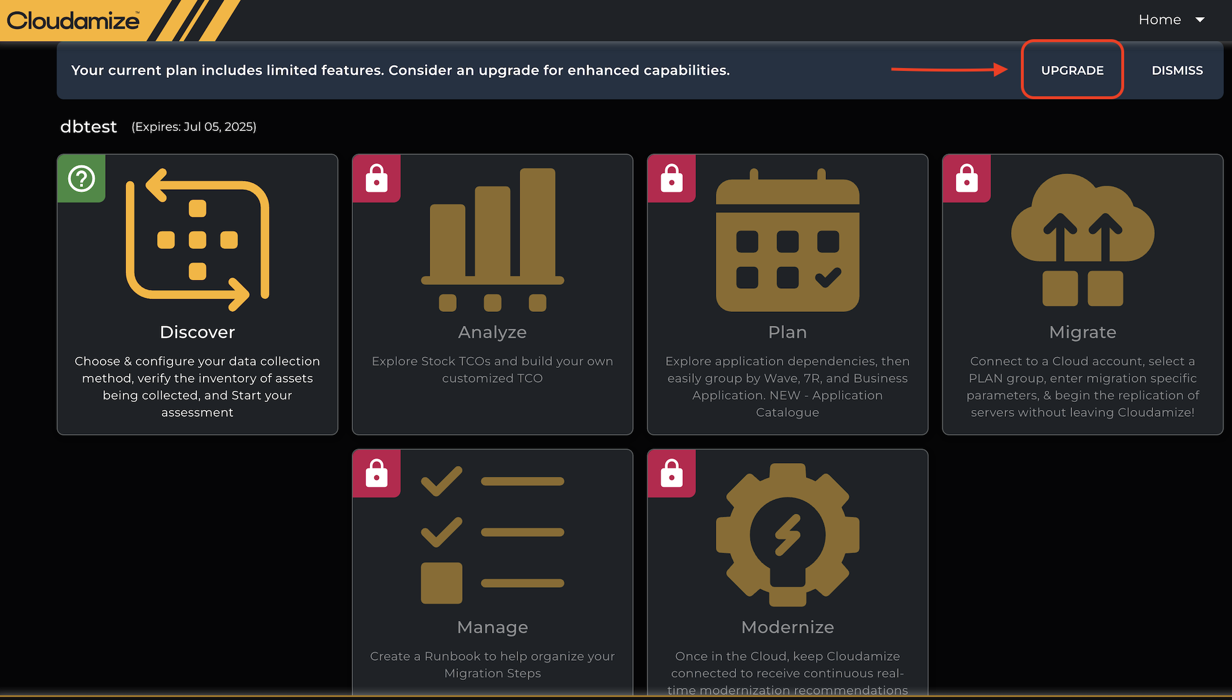Click the dbtest project name
The height and width of the screenshot is (700, 1232).
[88, 127]
